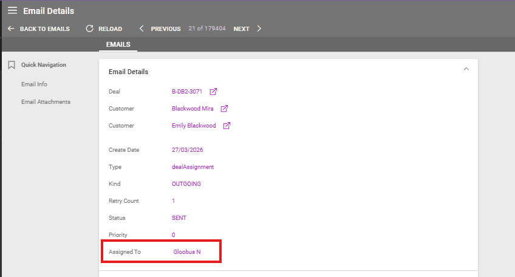Collapse the Email Details panel

(x=466, y=69)
